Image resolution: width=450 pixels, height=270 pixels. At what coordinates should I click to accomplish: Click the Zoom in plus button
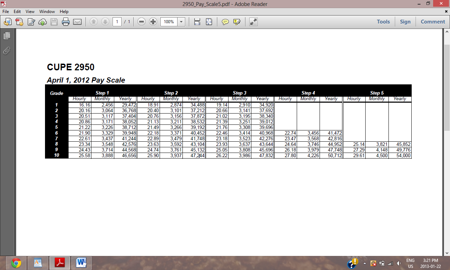(x=153, y=22)
